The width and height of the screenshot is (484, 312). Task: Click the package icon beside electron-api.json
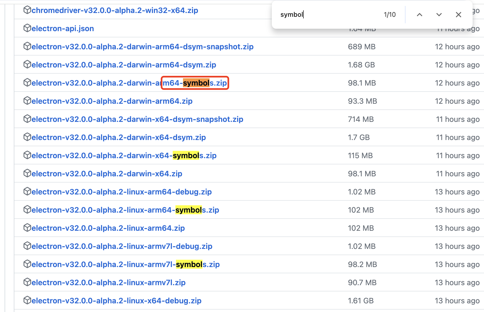[27, 28]
